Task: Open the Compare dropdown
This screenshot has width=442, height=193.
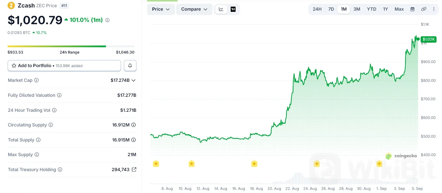Action: (x=194, y=9)
